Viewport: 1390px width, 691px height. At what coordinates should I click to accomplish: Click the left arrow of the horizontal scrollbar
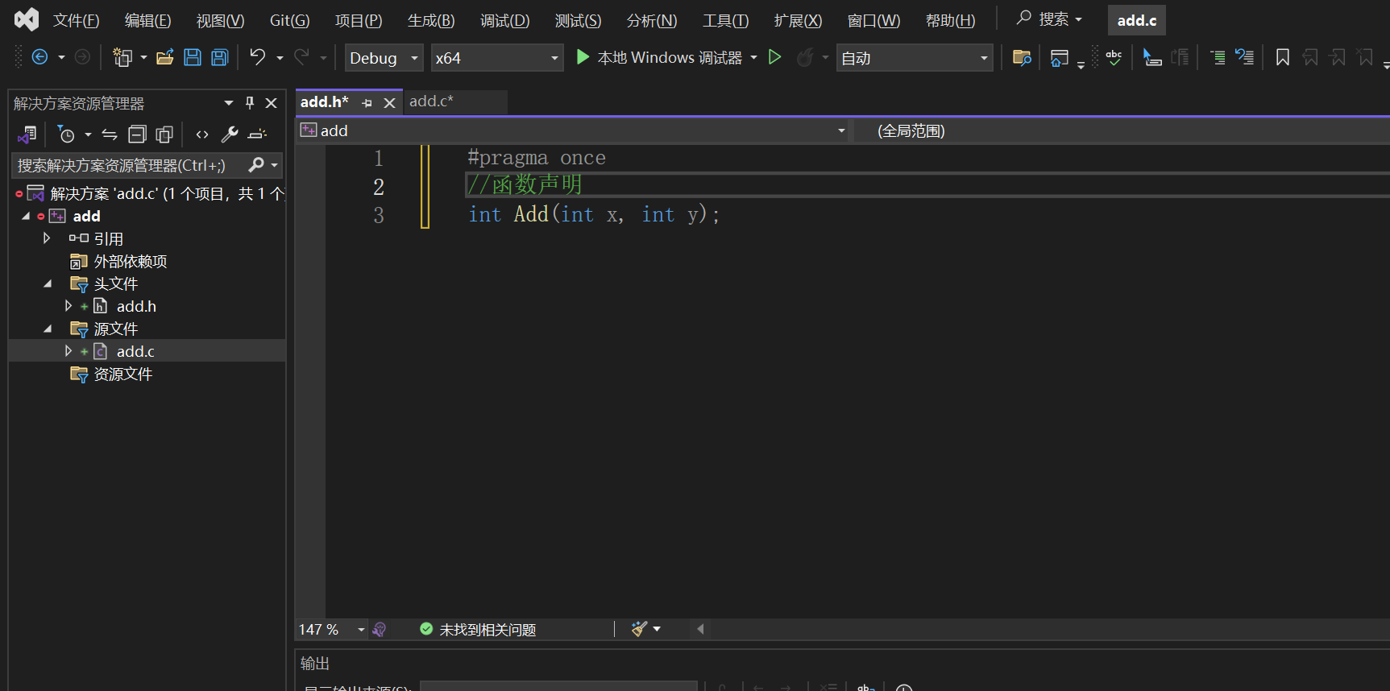[701, 629]
